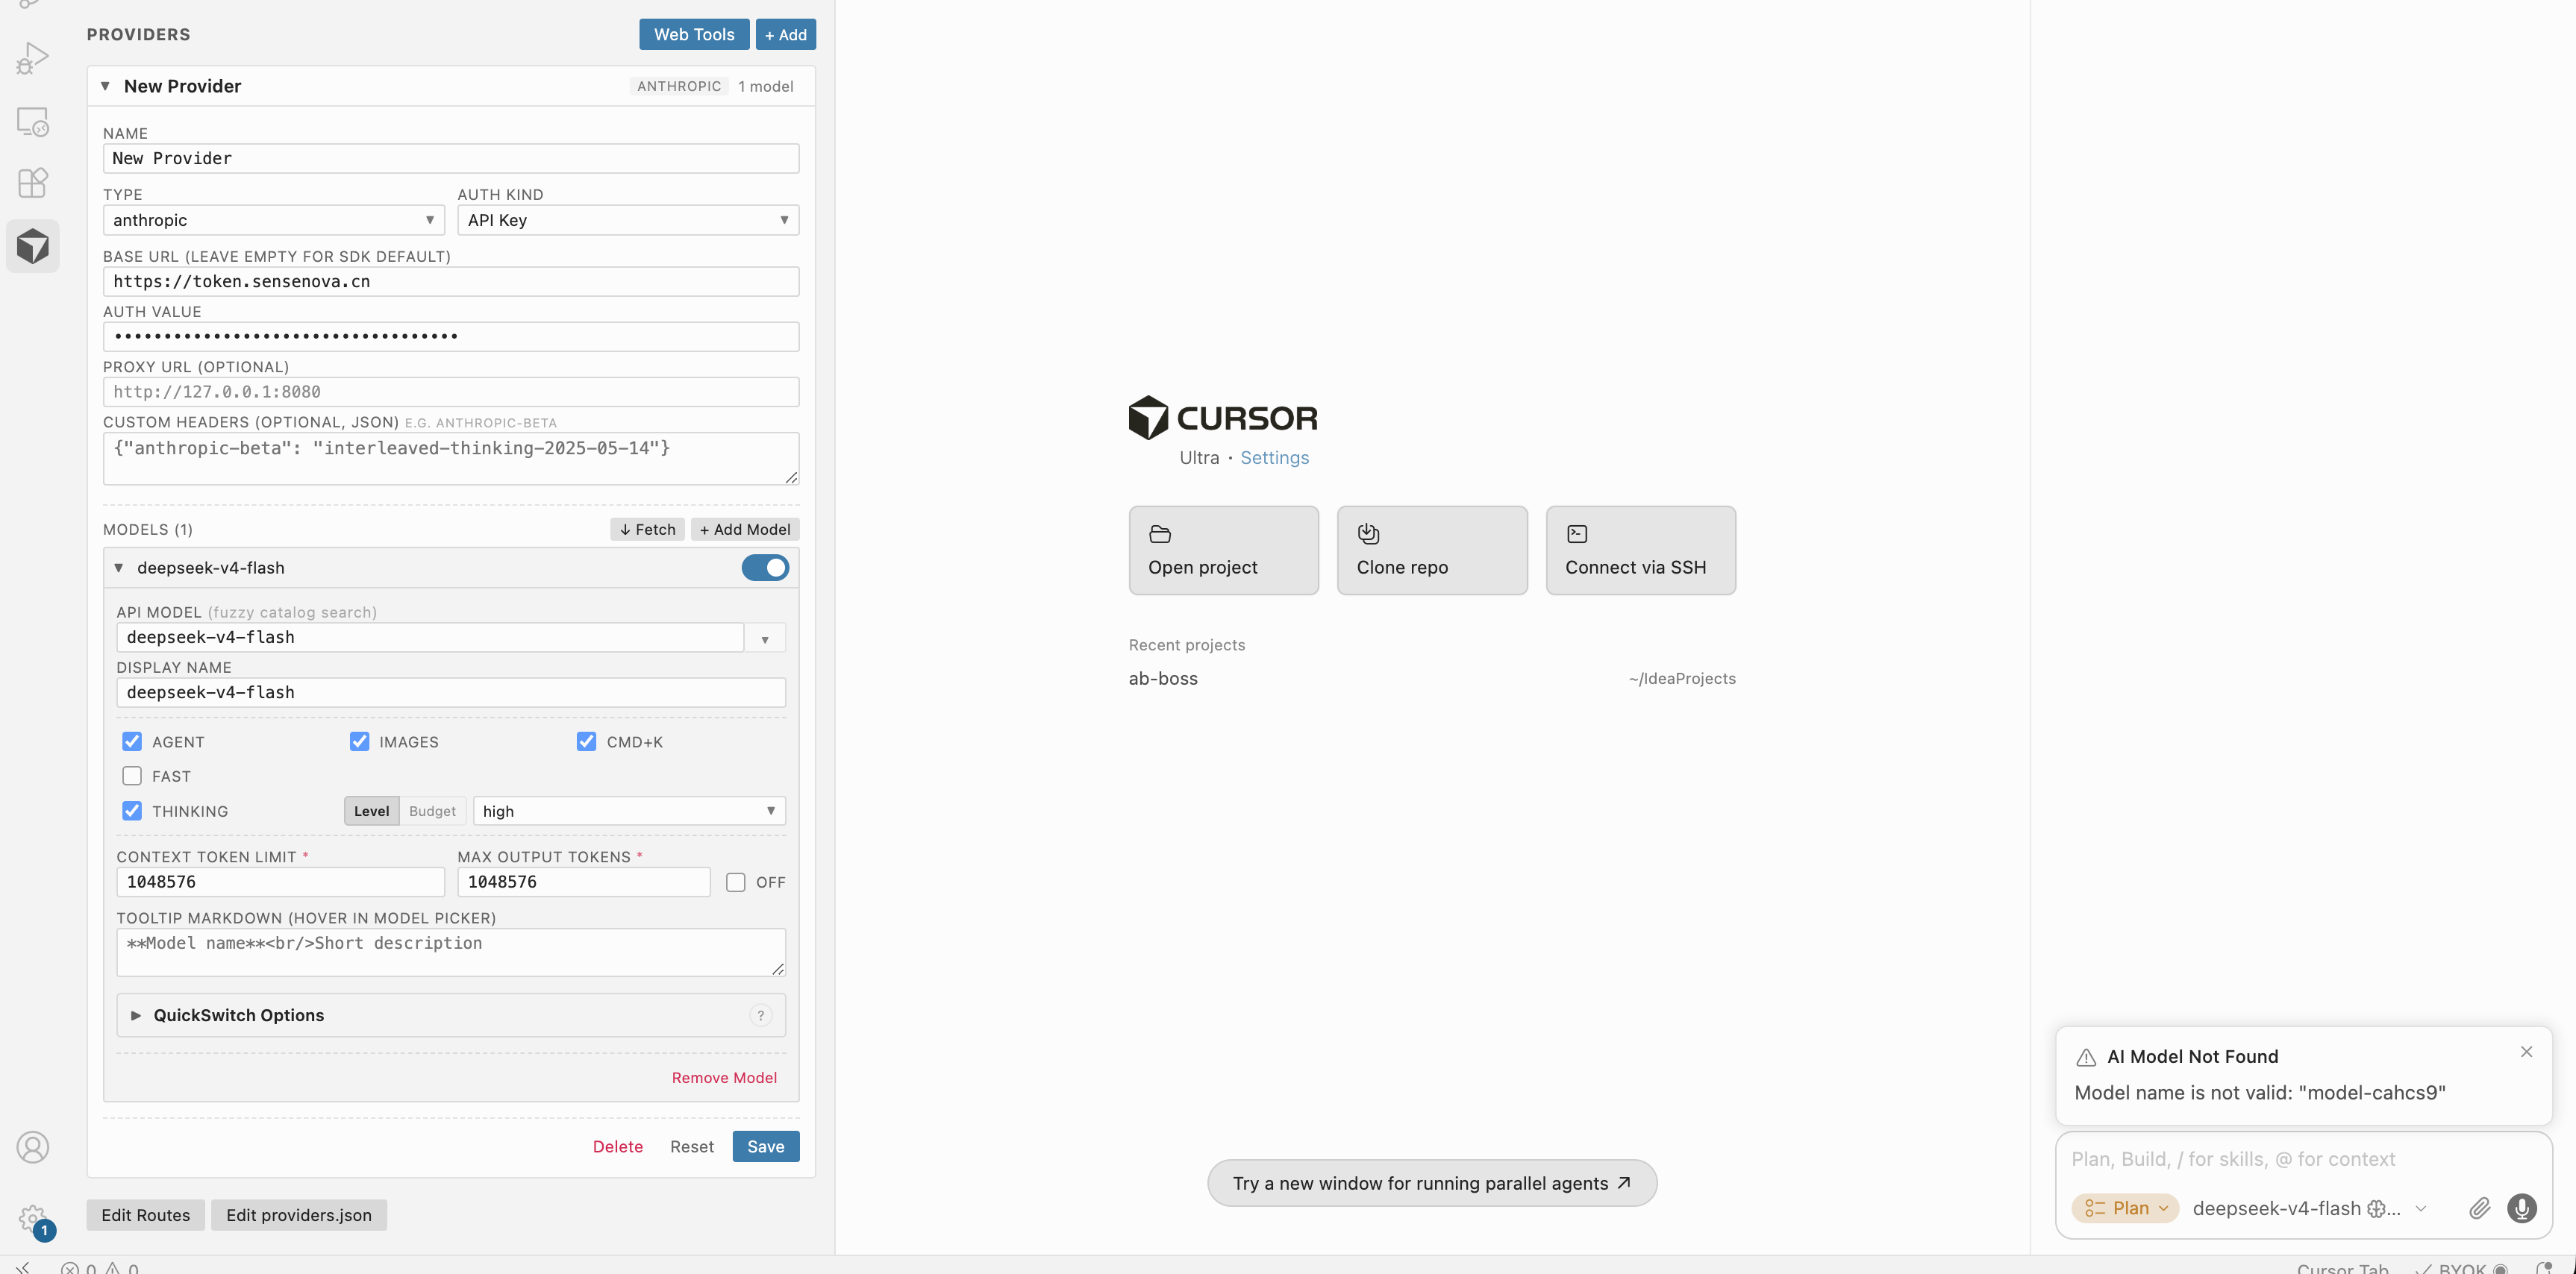Save the provider settings

coord(765,1146)
